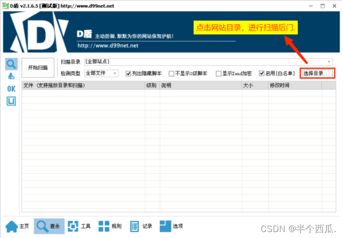The height and width of the screenshot is (238, 343).
Task: Sort by 说明 column header
Action: (x=201, y=85)
